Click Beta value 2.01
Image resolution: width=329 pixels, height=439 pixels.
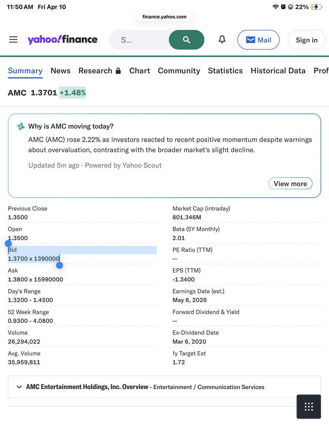click(x=179, y=238)
